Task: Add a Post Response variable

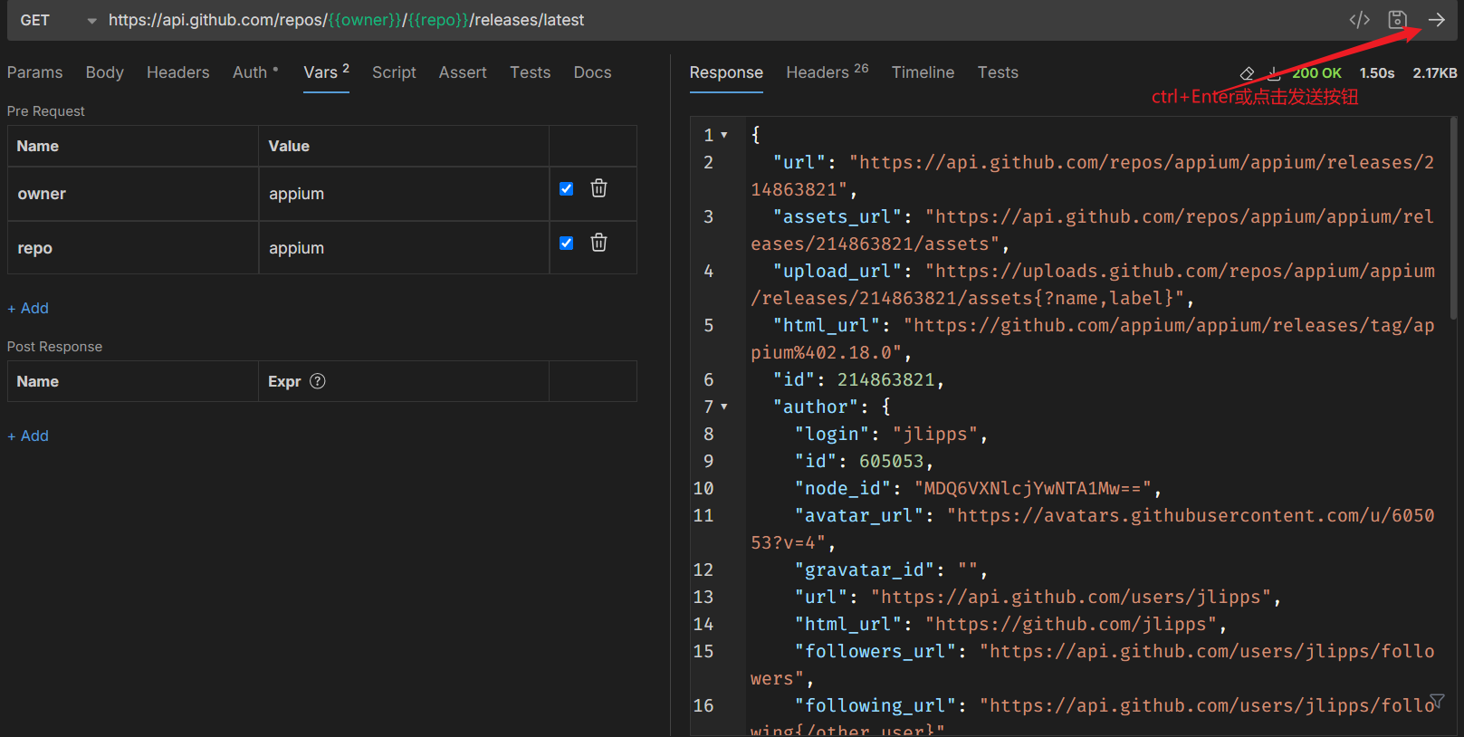Action: point(28,435)
